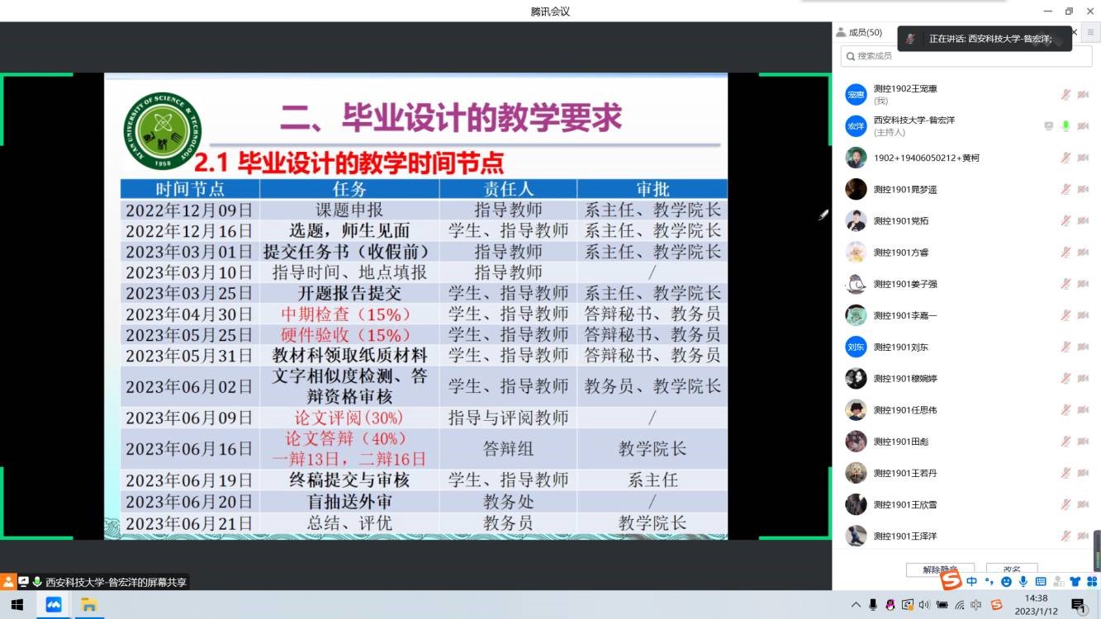
Task: Toggle Sogou 中 Chinese/English input mode
Action: pos(971,582)
